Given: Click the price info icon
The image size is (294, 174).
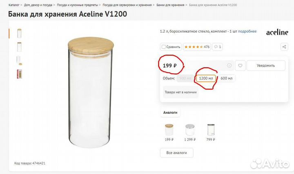Looking at the screenshot, I should 229,65.
